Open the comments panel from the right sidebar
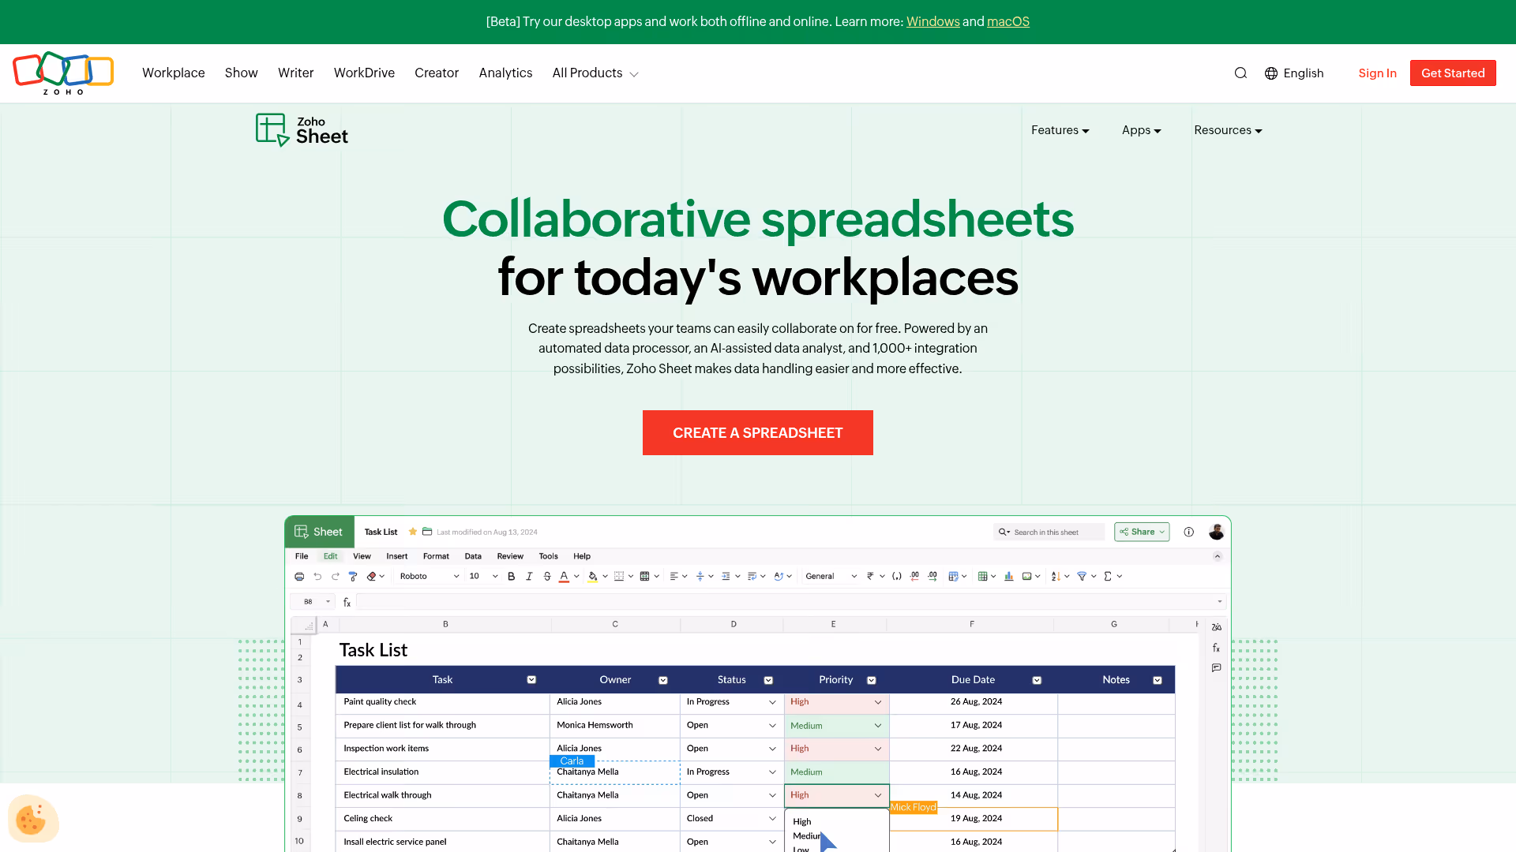This screenshot has height=852, width=1516. [x=1216, y=667]
